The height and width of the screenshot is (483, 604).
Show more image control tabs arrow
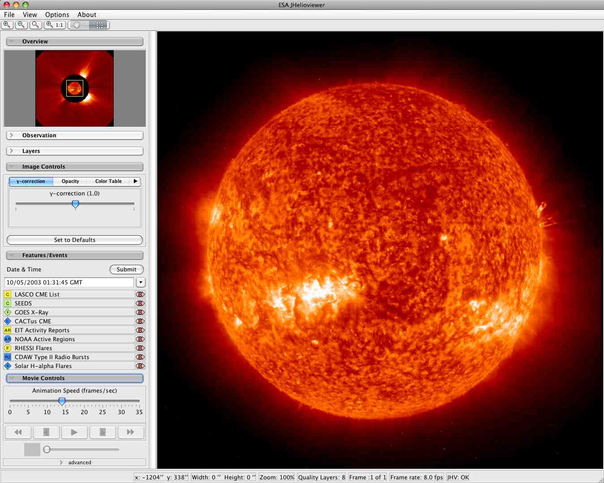pyautogui.click(x=135, y=181)
